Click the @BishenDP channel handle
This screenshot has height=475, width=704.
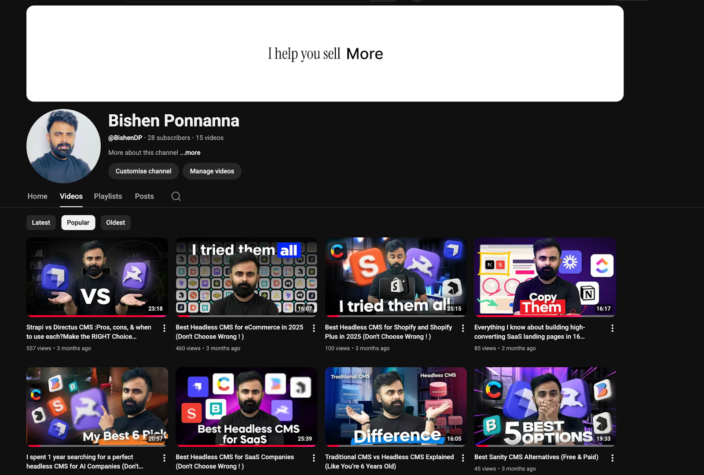click(125, 138)
